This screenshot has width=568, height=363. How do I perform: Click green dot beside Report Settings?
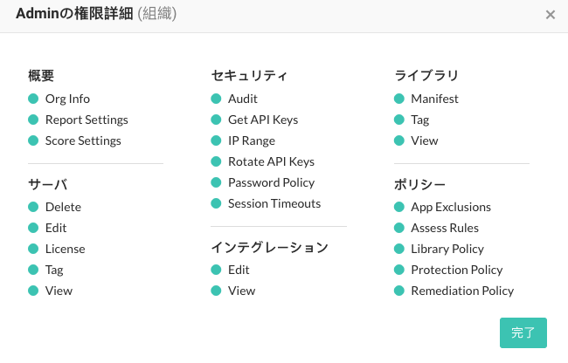click(x=33, y=120)
